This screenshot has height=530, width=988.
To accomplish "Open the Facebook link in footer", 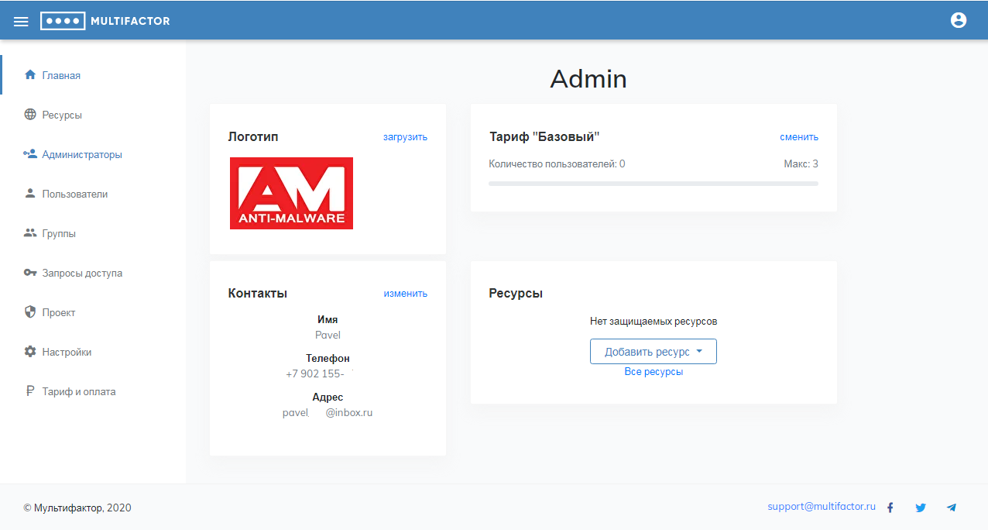I will pyautogui.click(x=890, y=508).
